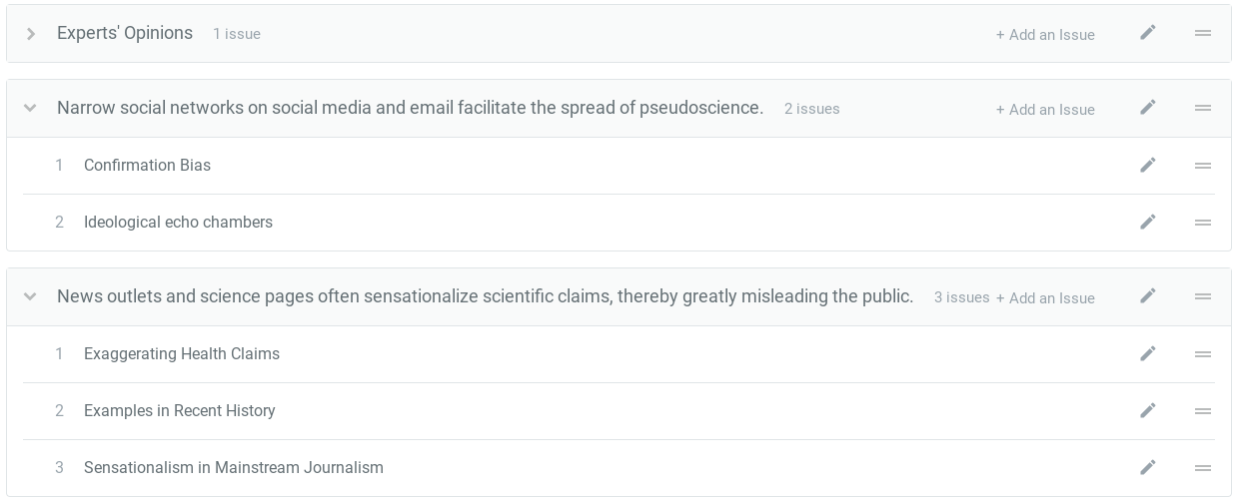Select the Exaggerating Health Claims issue

(181, 354)
